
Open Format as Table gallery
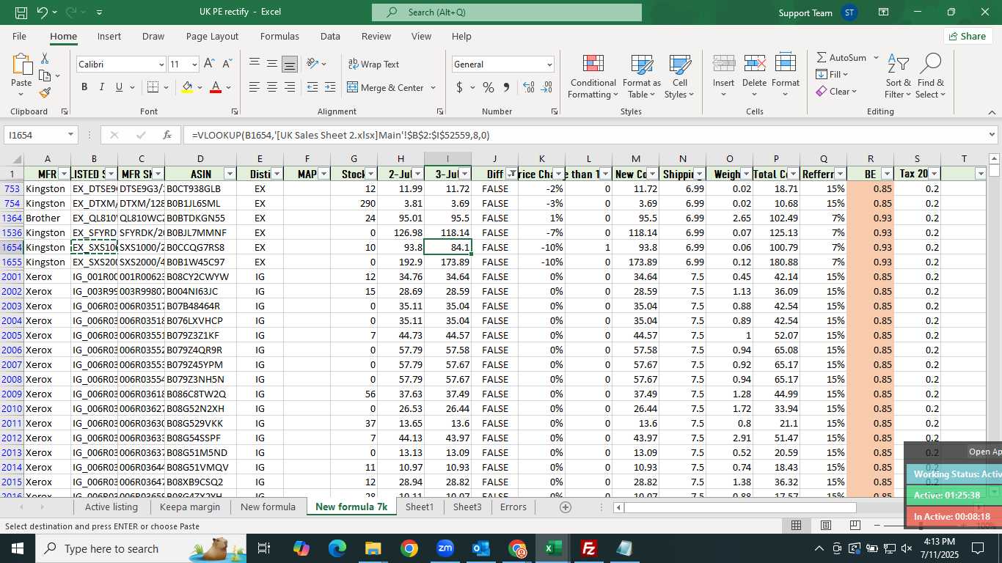click(x=642, y=76)
